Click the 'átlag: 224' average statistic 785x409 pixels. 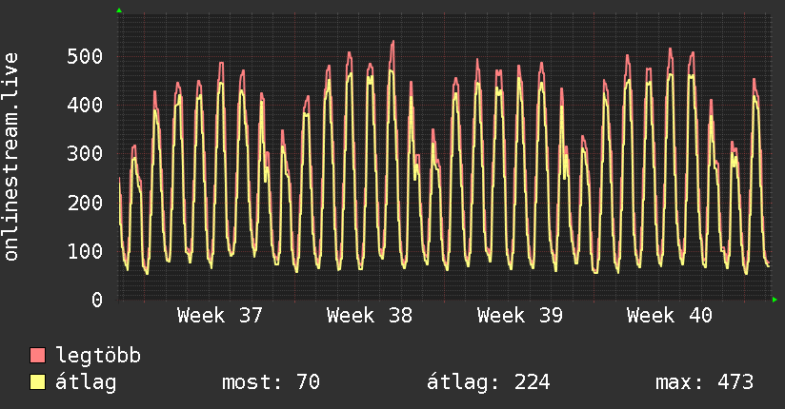click(488, 382)
